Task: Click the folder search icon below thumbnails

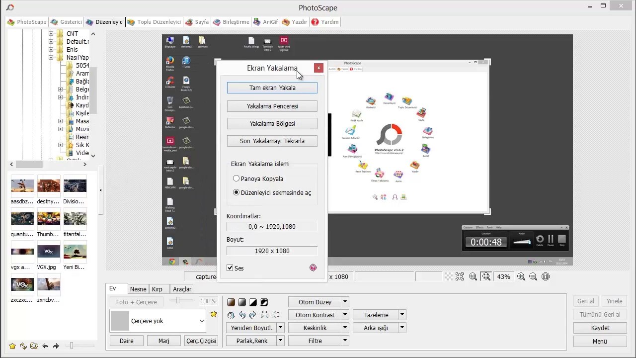Action: pyautogui.click(x=34, y=346)
